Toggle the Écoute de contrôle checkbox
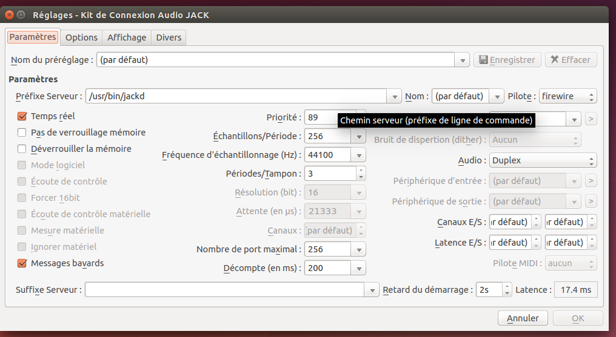616x337 pixels. click(x=22, y=182)
